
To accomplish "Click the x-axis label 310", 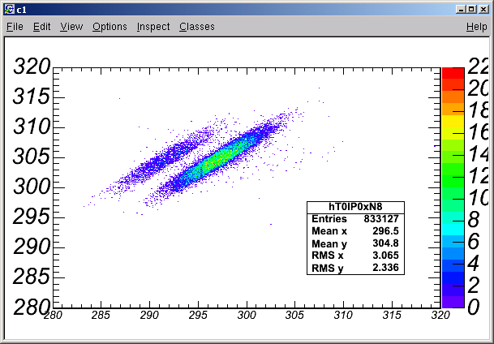I will pyautogui.click(x=343, y=315).
